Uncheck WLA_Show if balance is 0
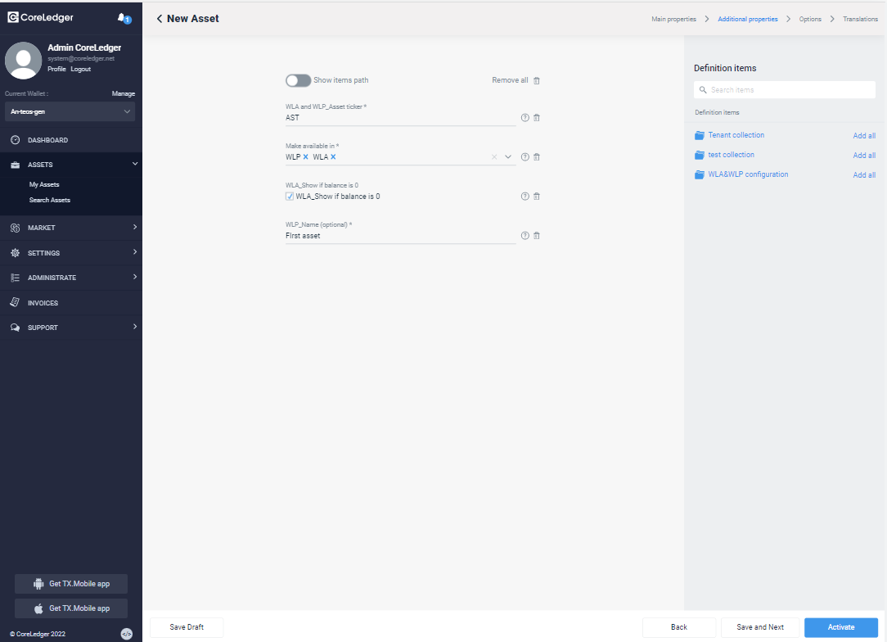887x642 pixels. pos(290,197)
